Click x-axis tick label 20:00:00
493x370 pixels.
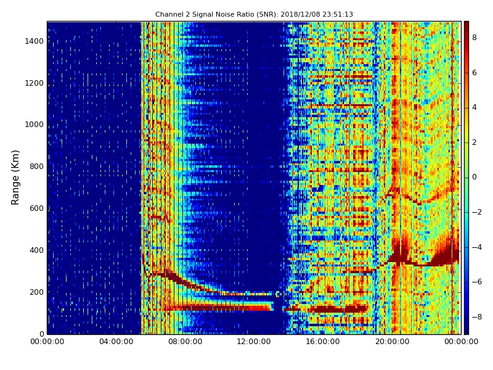tap(392, 342)
